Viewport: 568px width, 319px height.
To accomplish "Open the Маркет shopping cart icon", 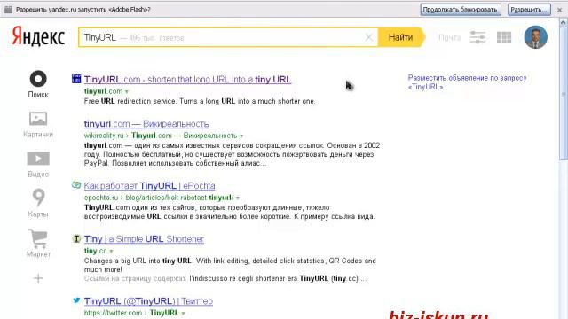I will click(x=38, y=238).
